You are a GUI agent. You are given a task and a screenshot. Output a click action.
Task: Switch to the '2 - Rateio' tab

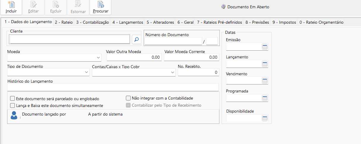(64, 22)
